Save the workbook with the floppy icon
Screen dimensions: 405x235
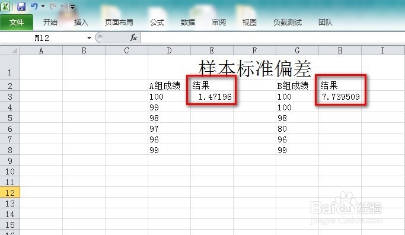pos(21,6)
